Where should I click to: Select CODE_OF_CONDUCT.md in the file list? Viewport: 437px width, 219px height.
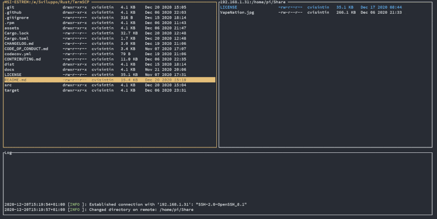click(26, 49)
